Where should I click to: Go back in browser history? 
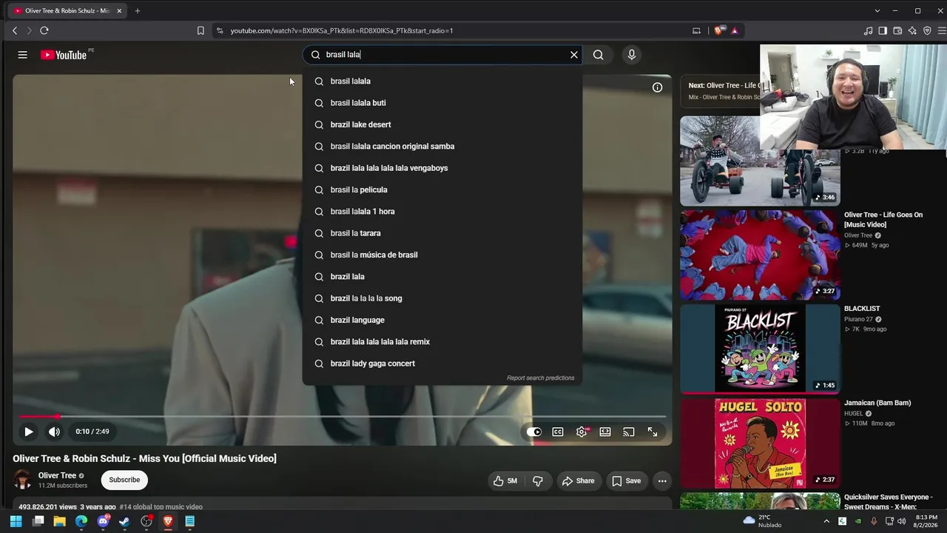tap(15, 30)
